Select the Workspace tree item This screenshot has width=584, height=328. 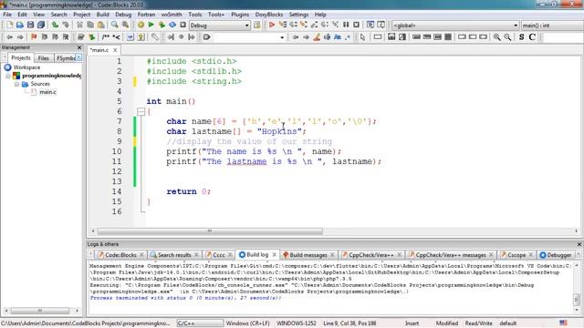[x=26, y=67]
